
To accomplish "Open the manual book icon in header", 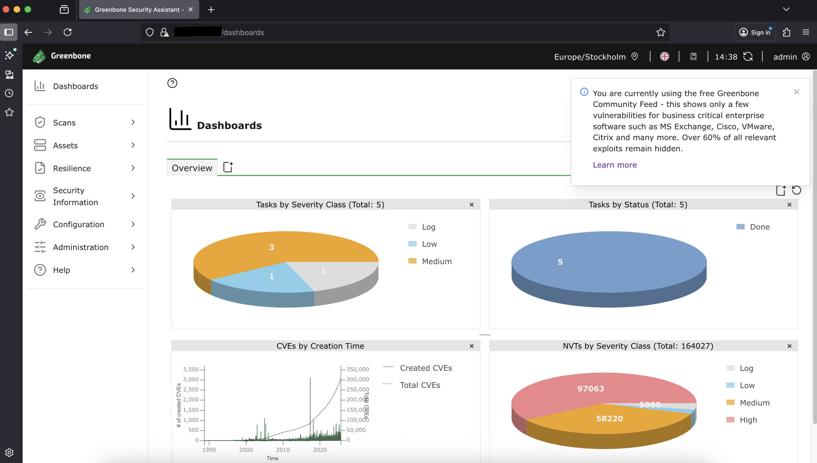I will pos(693,56).
